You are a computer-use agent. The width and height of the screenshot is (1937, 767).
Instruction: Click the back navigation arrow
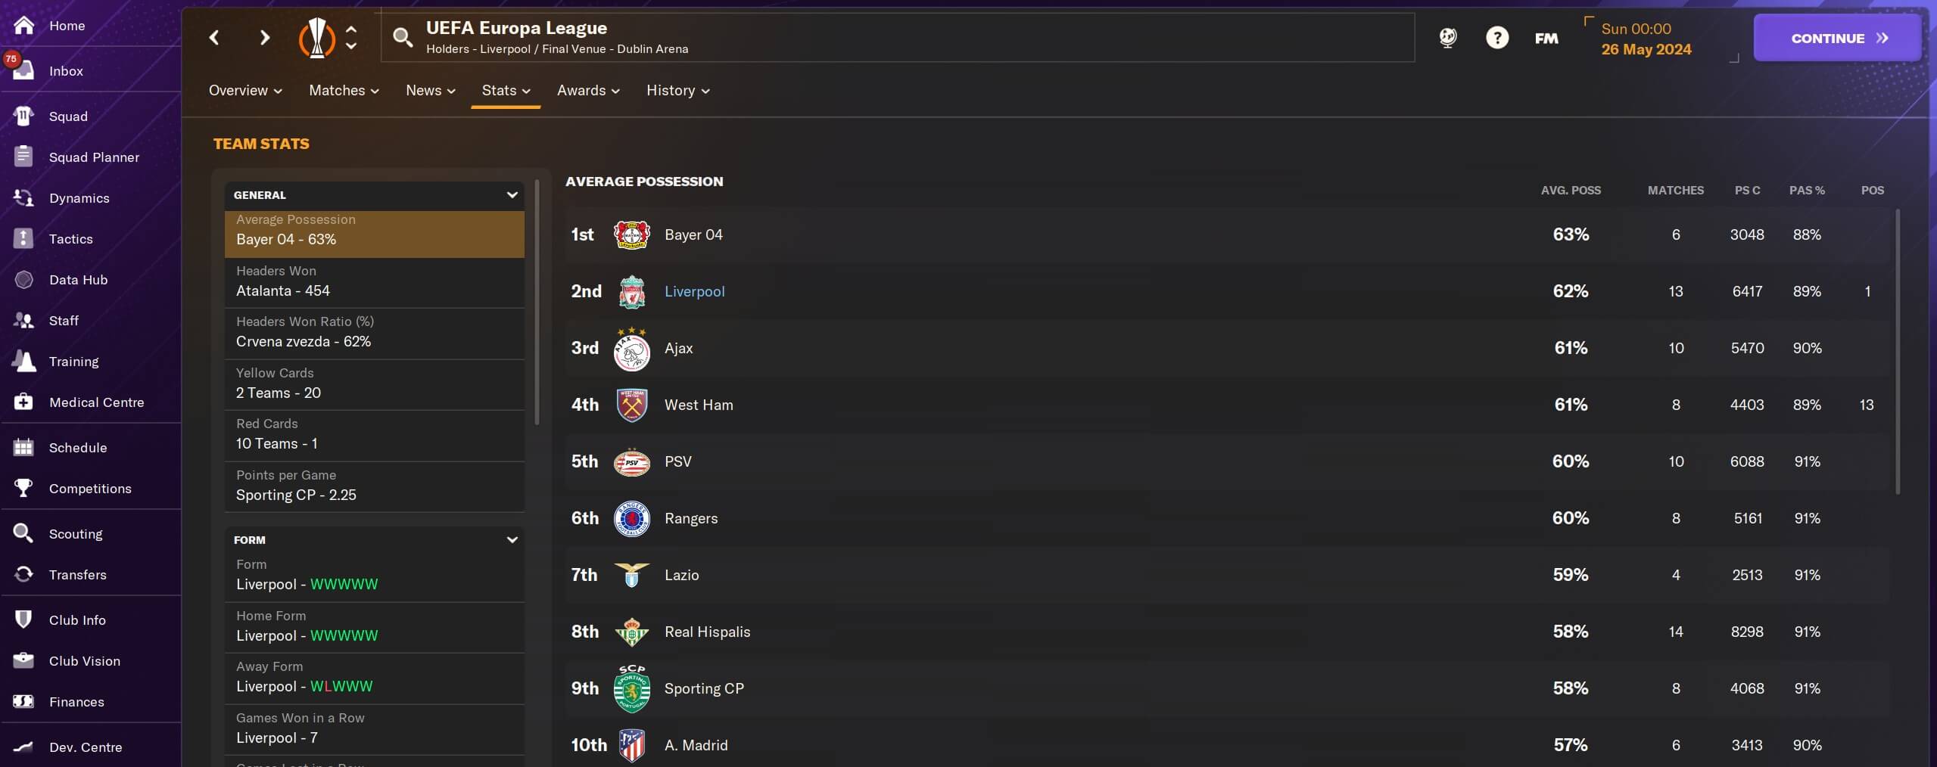click(214, 37)
